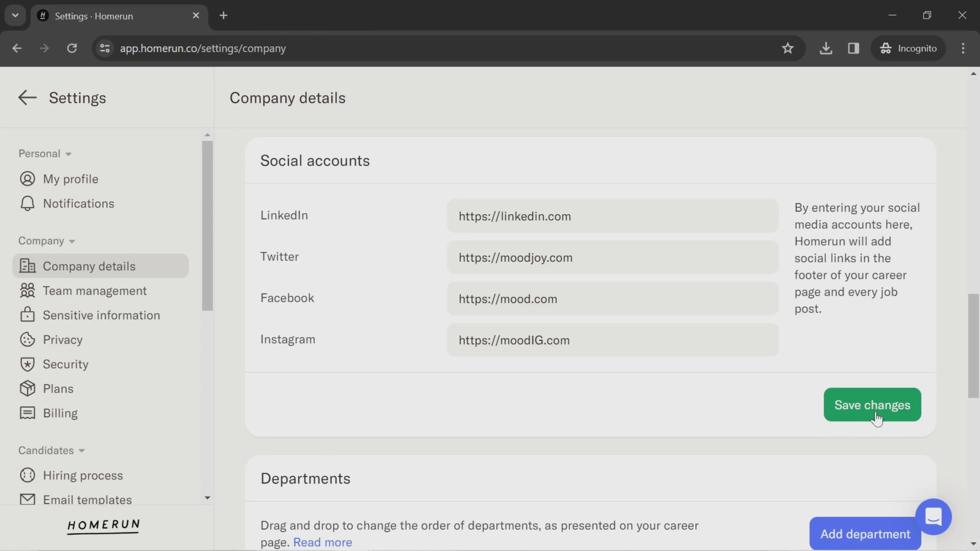Click the Twitter URL field

[612, 257]
